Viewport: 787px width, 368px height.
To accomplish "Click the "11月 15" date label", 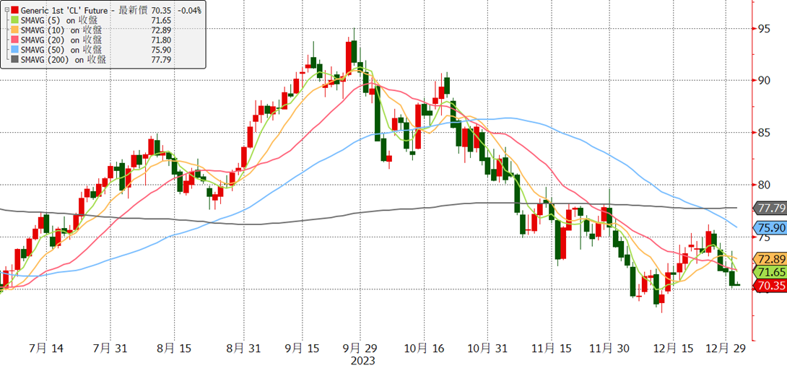I will tap(551, 347).
